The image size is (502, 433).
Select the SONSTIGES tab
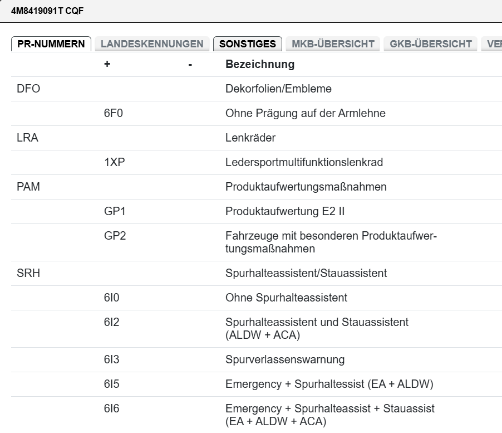click(248, 44)
